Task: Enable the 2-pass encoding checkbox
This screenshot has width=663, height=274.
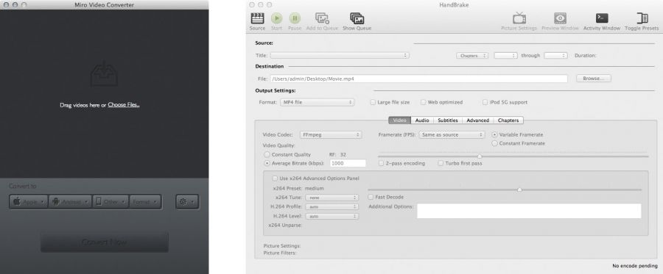Action: click(x=382, y=163)
